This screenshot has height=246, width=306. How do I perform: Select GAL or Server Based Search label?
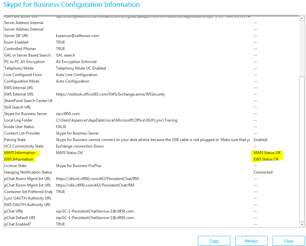[27, 55]
